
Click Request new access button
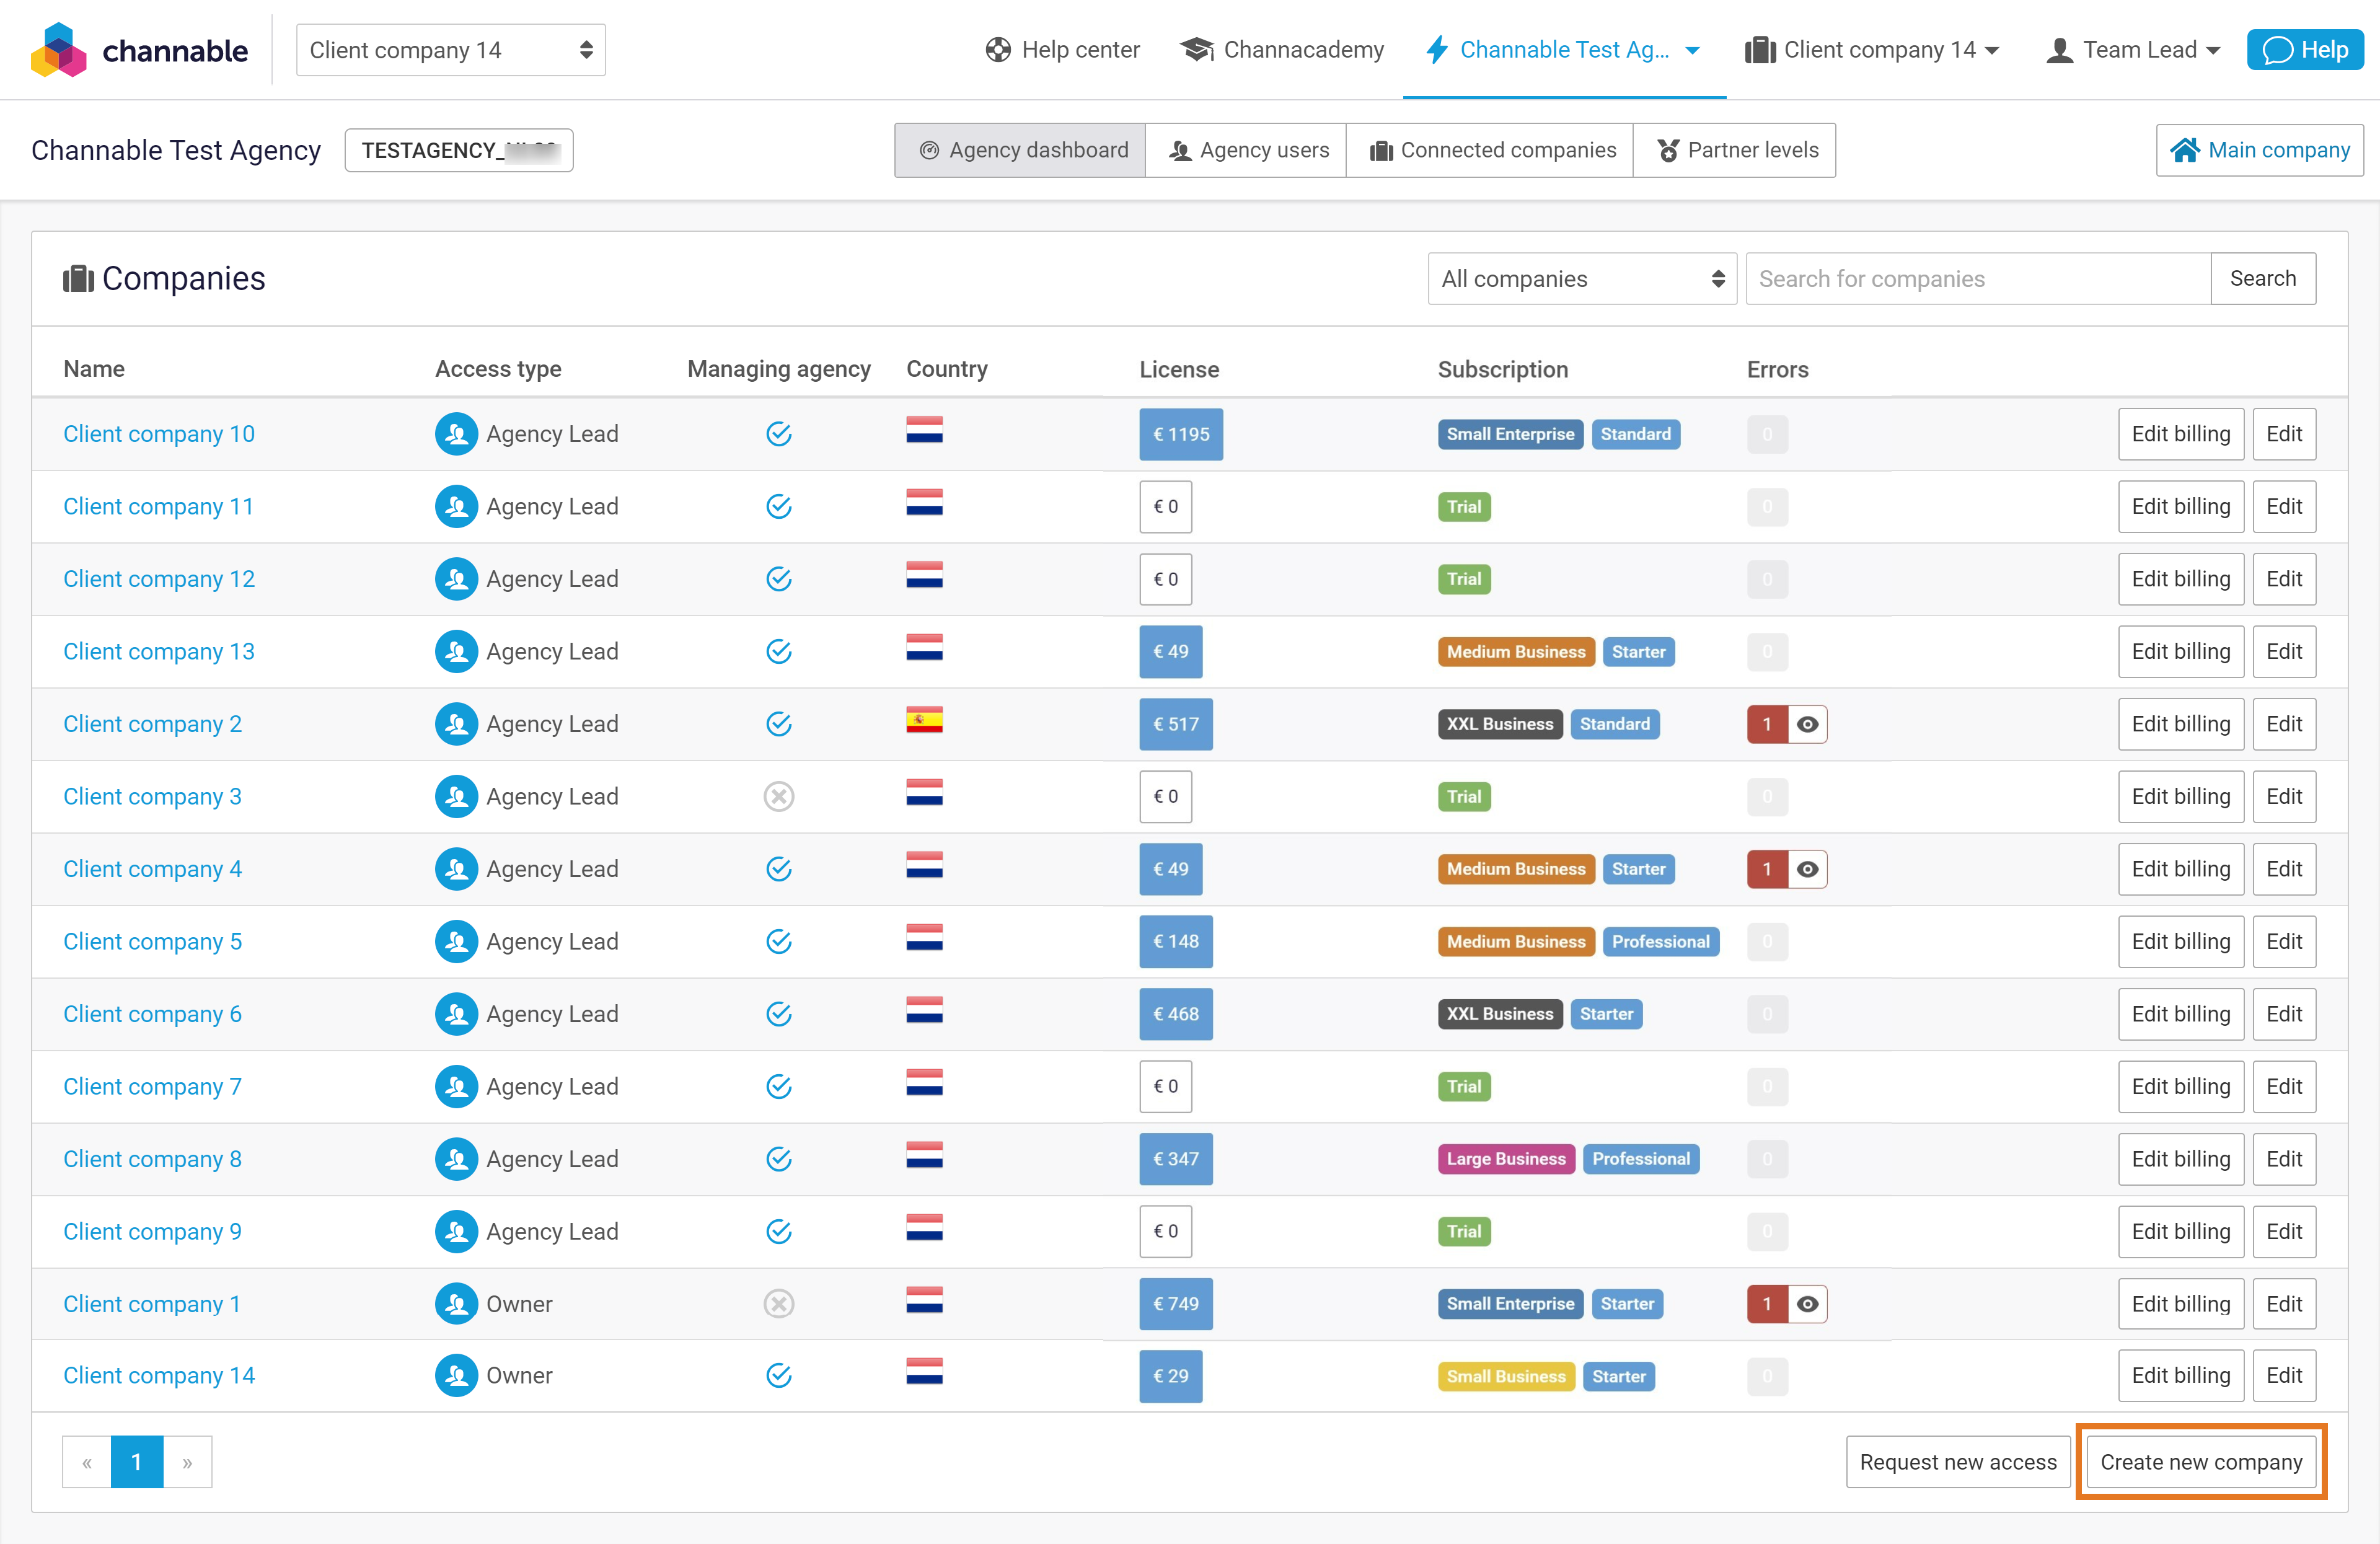click(x=1958, y=1462)
